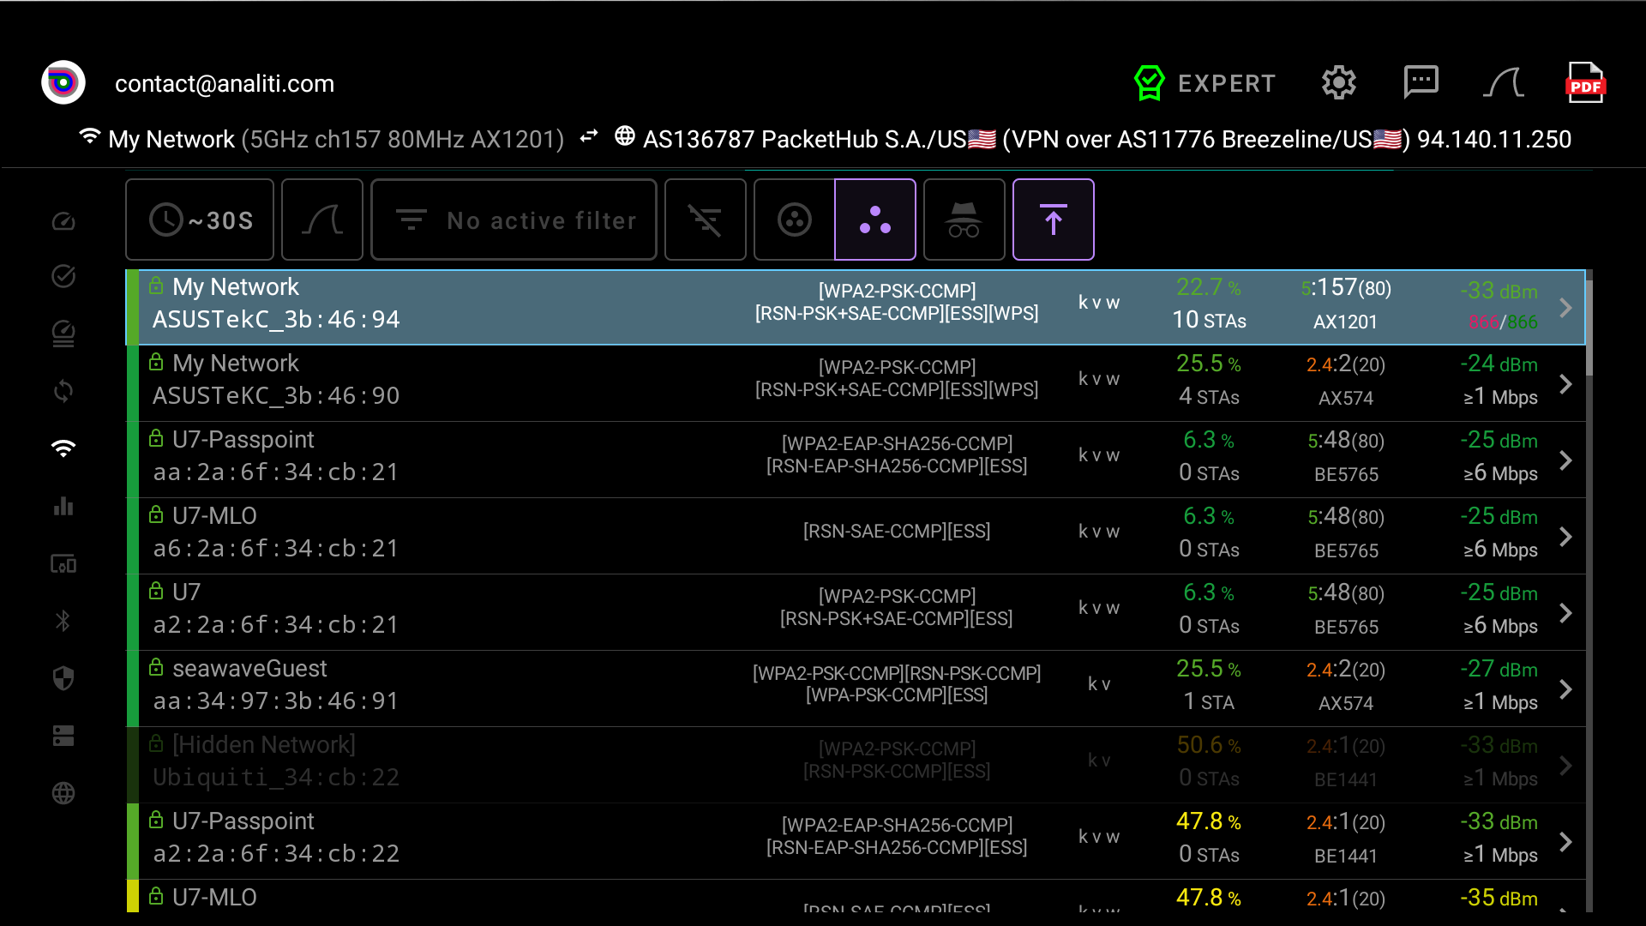
Task: Expand seawaveGuest network details chevron
Action: [x=1565, y=689]
